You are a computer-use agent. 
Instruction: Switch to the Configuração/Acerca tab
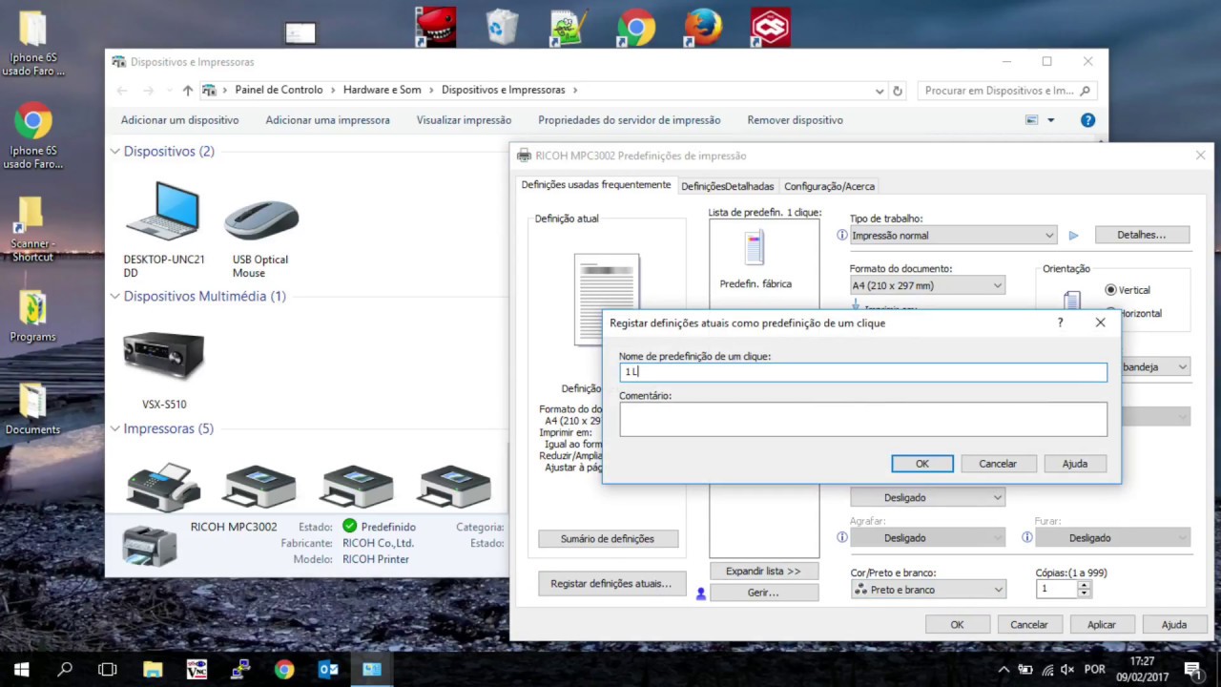(x=829, y=186)
